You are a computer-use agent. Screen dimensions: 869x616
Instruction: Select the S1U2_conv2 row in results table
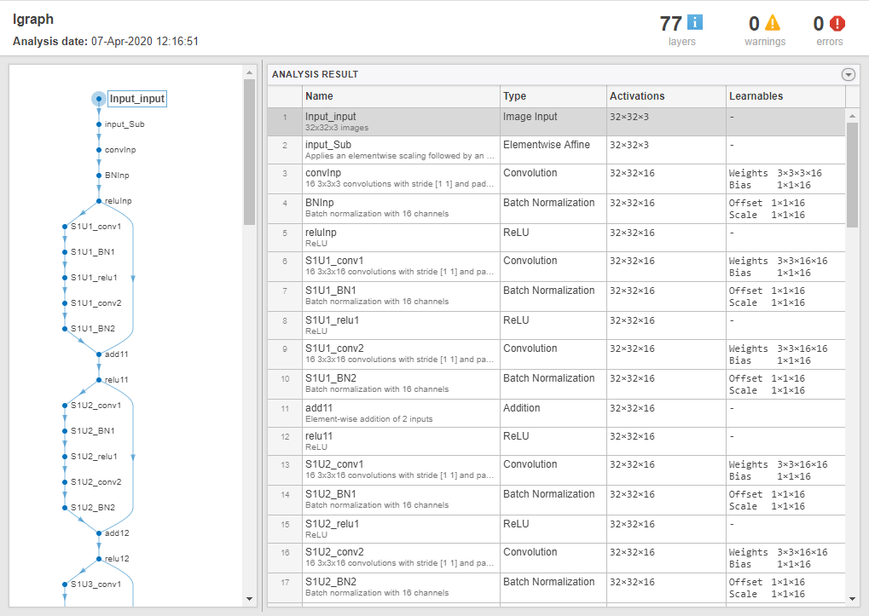tap(556, 558)
